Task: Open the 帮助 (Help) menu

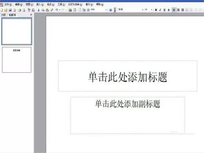Action: click(100, 4)
